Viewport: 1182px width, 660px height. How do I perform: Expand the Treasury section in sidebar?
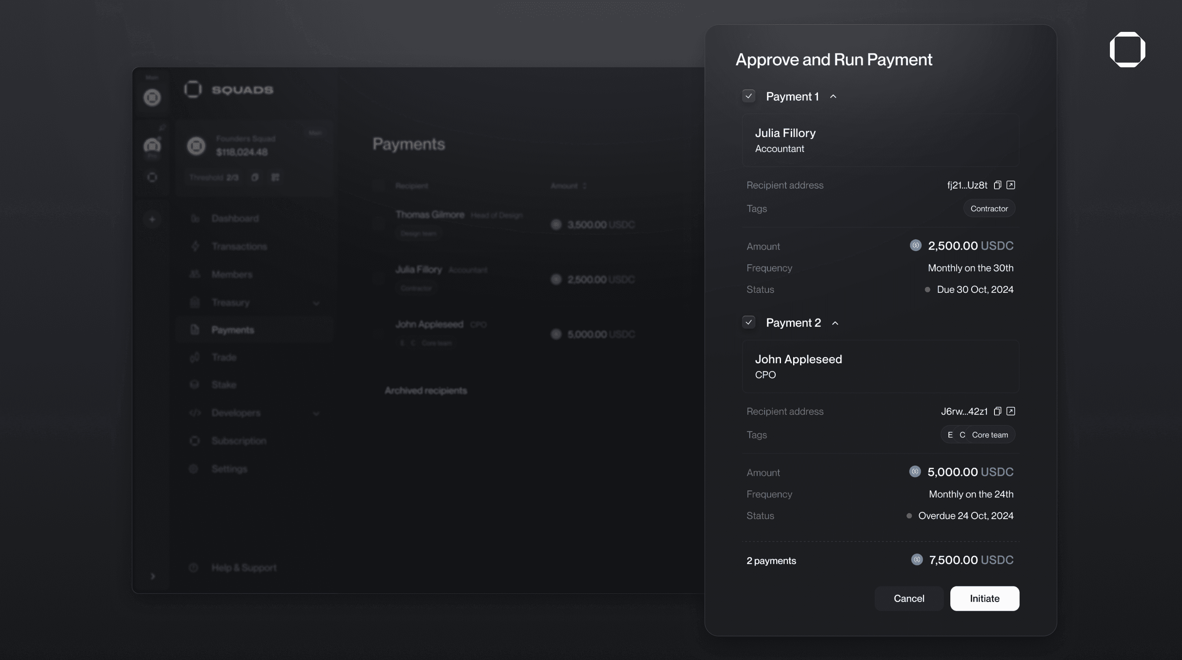pyautogui.click(x=316, y=303)
